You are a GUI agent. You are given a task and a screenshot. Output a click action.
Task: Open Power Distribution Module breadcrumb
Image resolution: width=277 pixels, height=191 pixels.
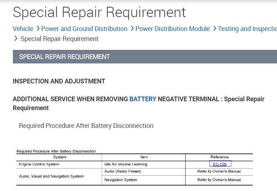pos(173,29)
